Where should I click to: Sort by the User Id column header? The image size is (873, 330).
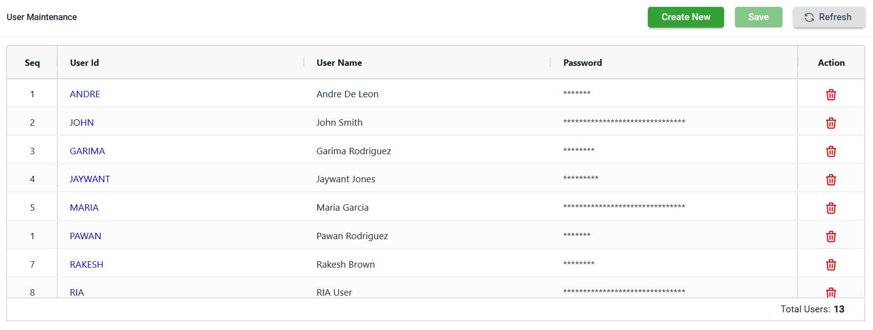point(85,63)
